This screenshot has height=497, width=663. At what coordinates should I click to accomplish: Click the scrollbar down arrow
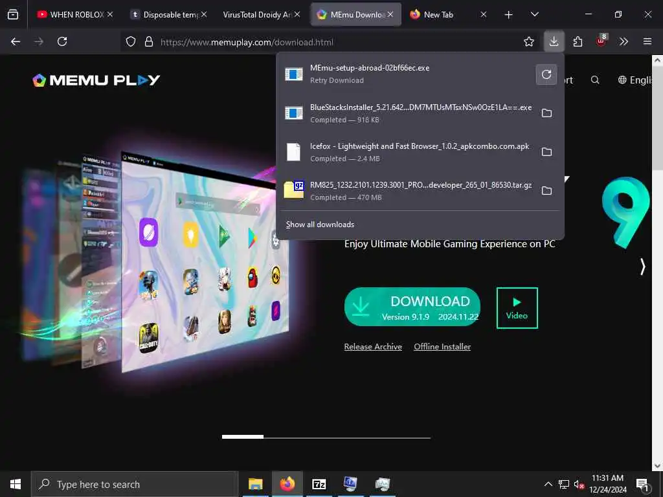pyautogui.click(x=657, y=466)
